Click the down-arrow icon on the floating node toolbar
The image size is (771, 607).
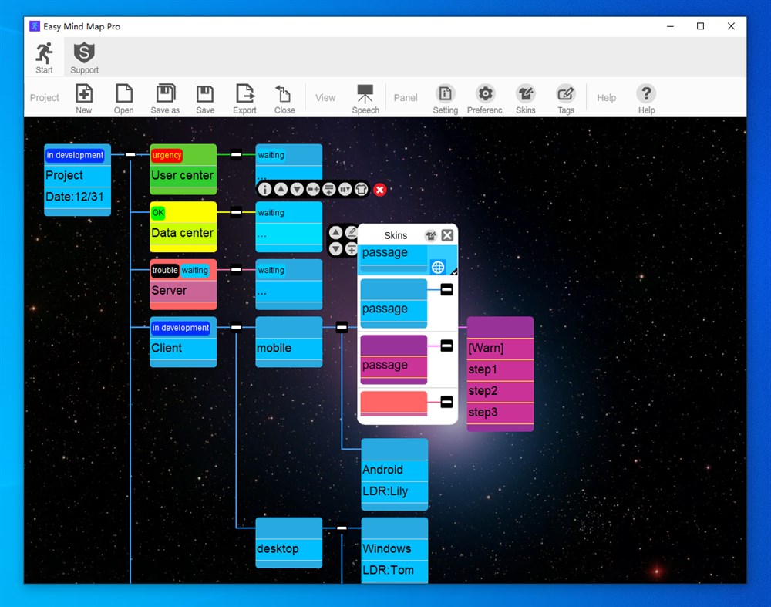[x=296, y=189]
